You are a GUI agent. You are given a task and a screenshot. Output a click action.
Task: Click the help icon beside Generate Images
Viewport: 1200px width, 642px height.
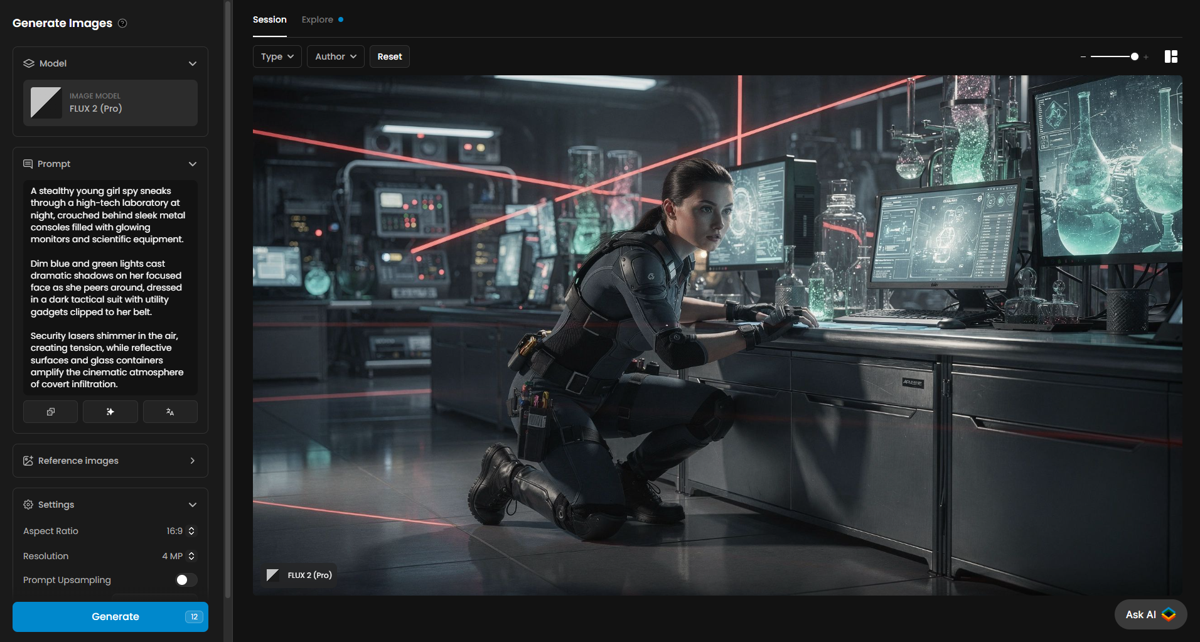tap(123, 23)
